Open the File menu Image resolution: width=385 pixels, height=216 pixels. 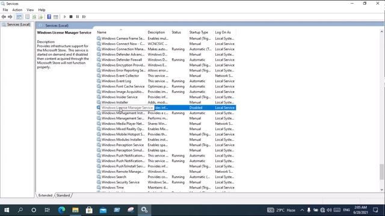[x=5, y=10]
